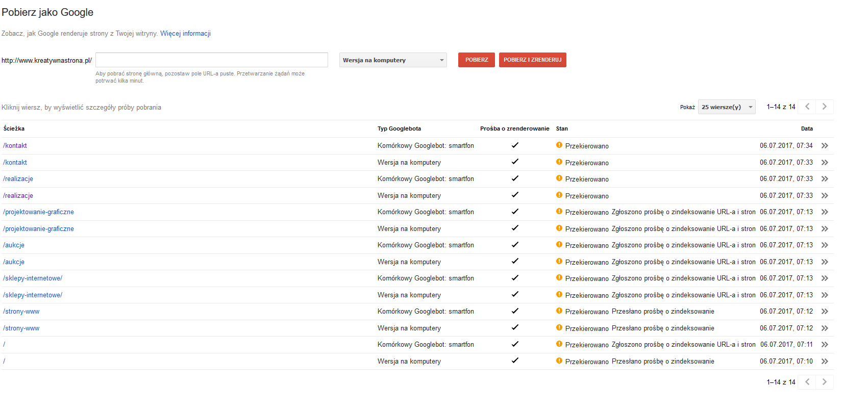Click the 'Ścieżka' column header
Viewport: 843px width, 411px height.
click(x=14, y=129)
